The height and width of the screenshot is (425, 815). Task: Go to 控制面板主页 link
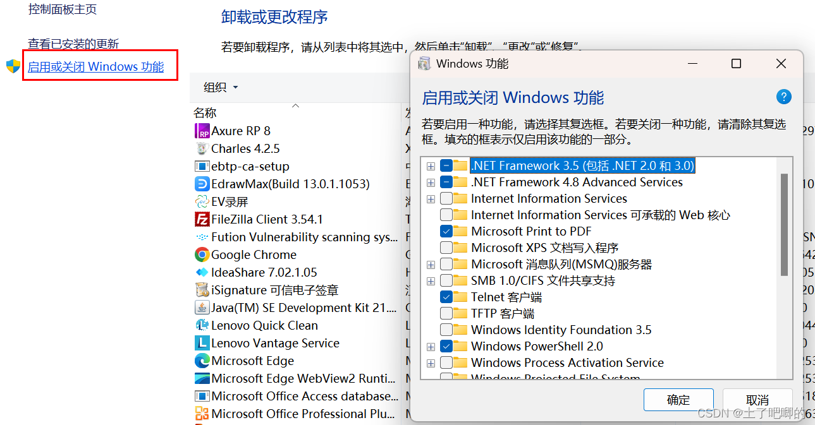tap(63, 9)
